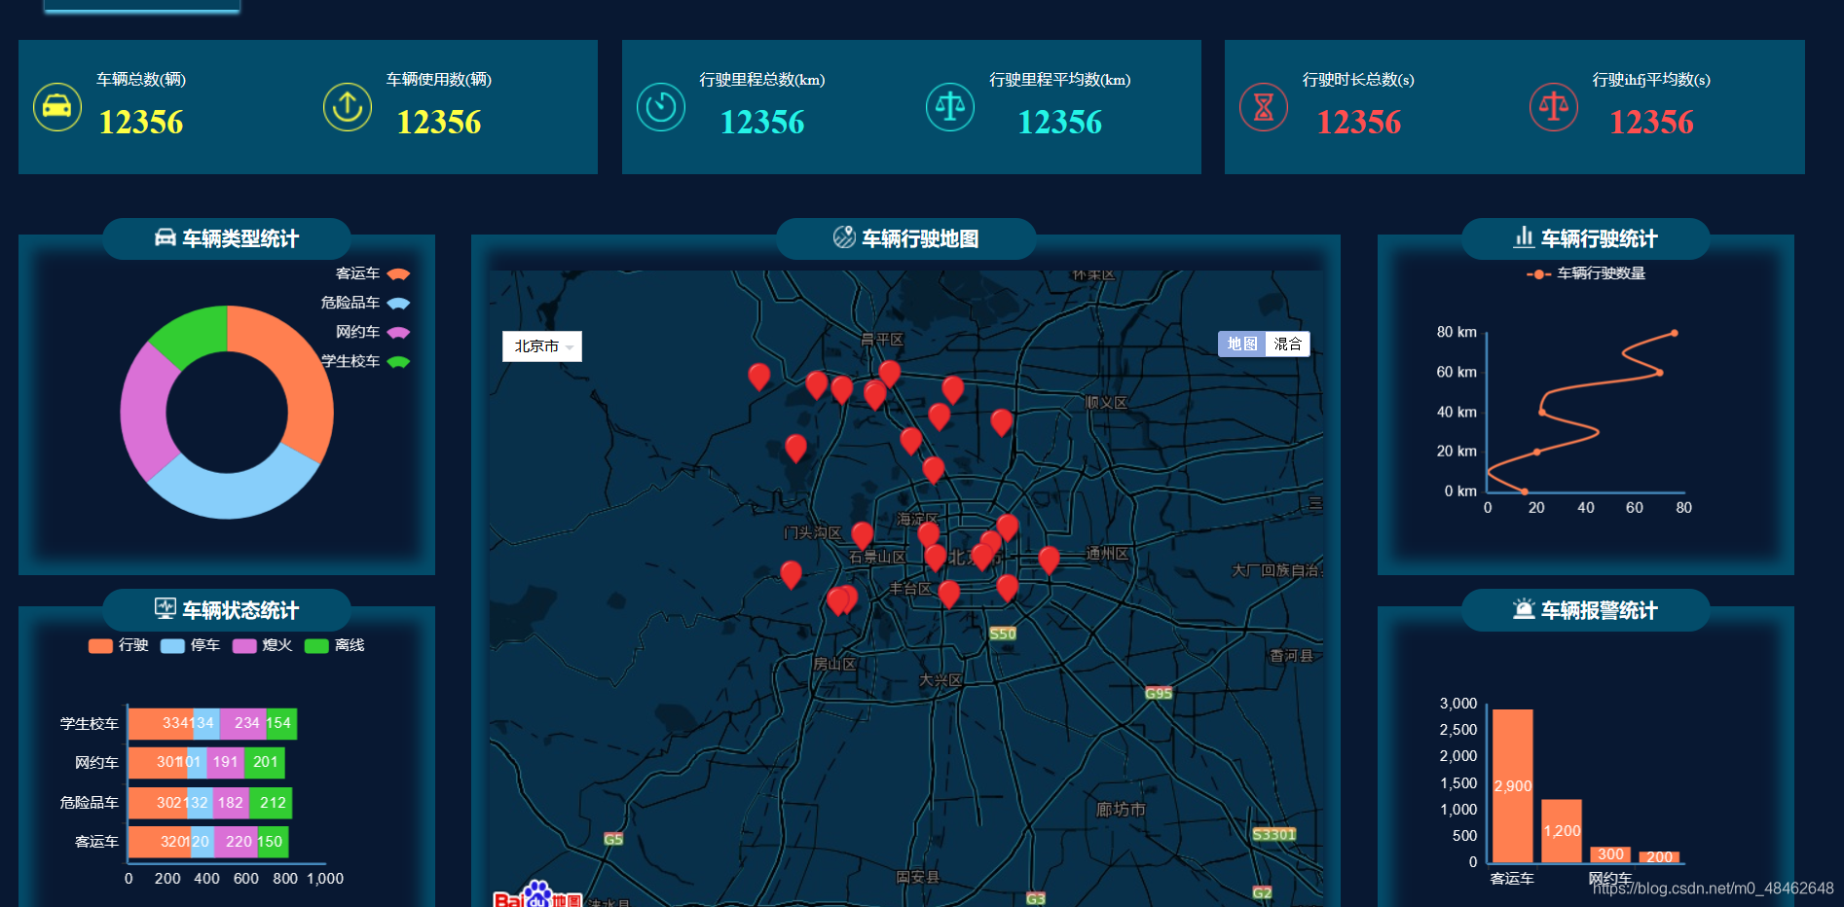Toggle 离线 legend in status chart
Screen dimensions: 1844x907
(334, 645)
